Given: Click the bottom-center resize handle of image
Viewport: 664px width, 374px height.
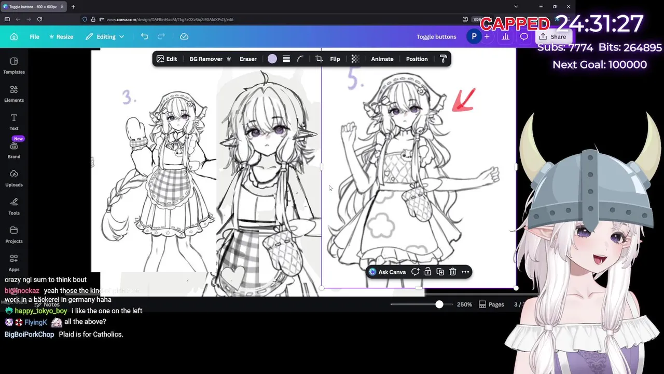Looking at the screenshot, I should pos(419,288).
